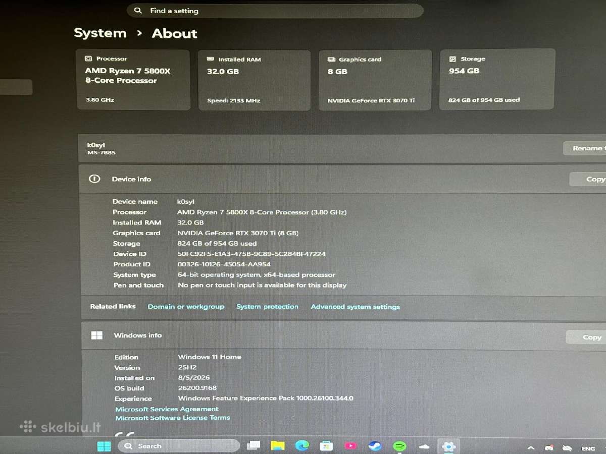Go back to System breadcrumb

100,33
